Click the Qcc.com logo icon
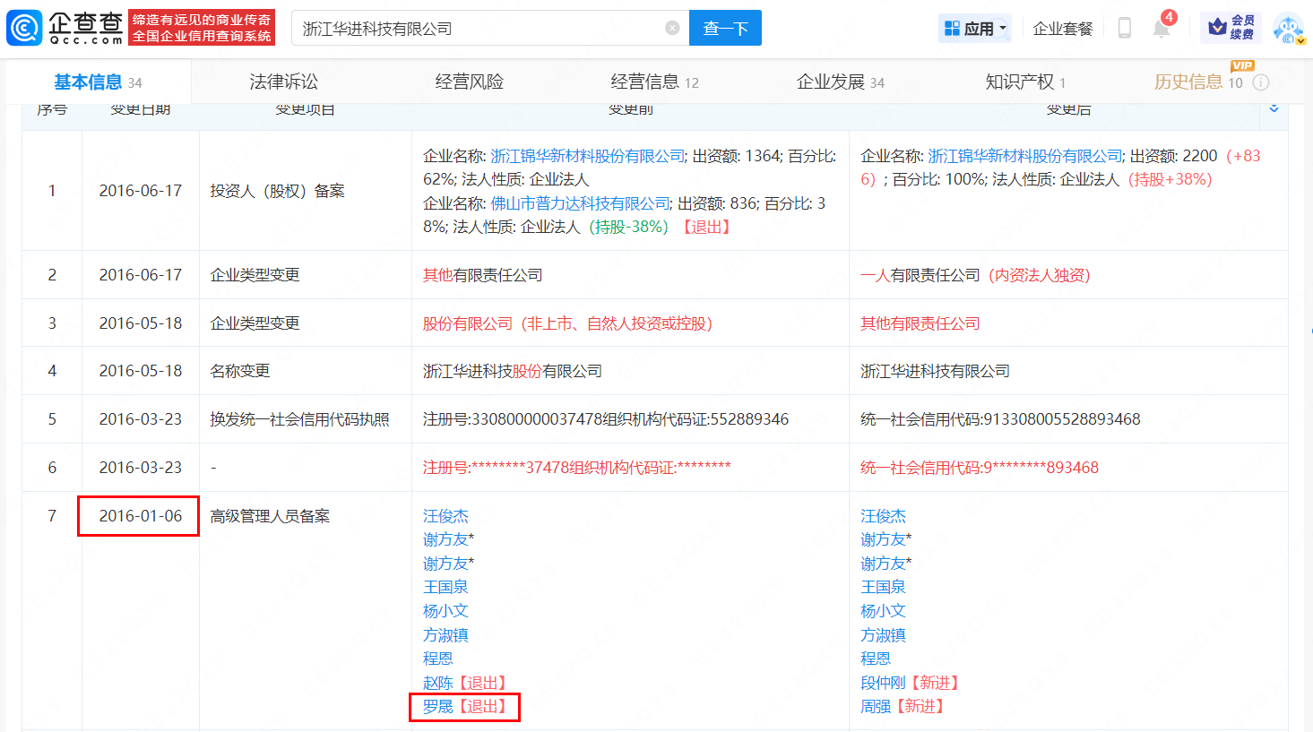The width and height of the screenshot is (1313, 732). point(25,28)
